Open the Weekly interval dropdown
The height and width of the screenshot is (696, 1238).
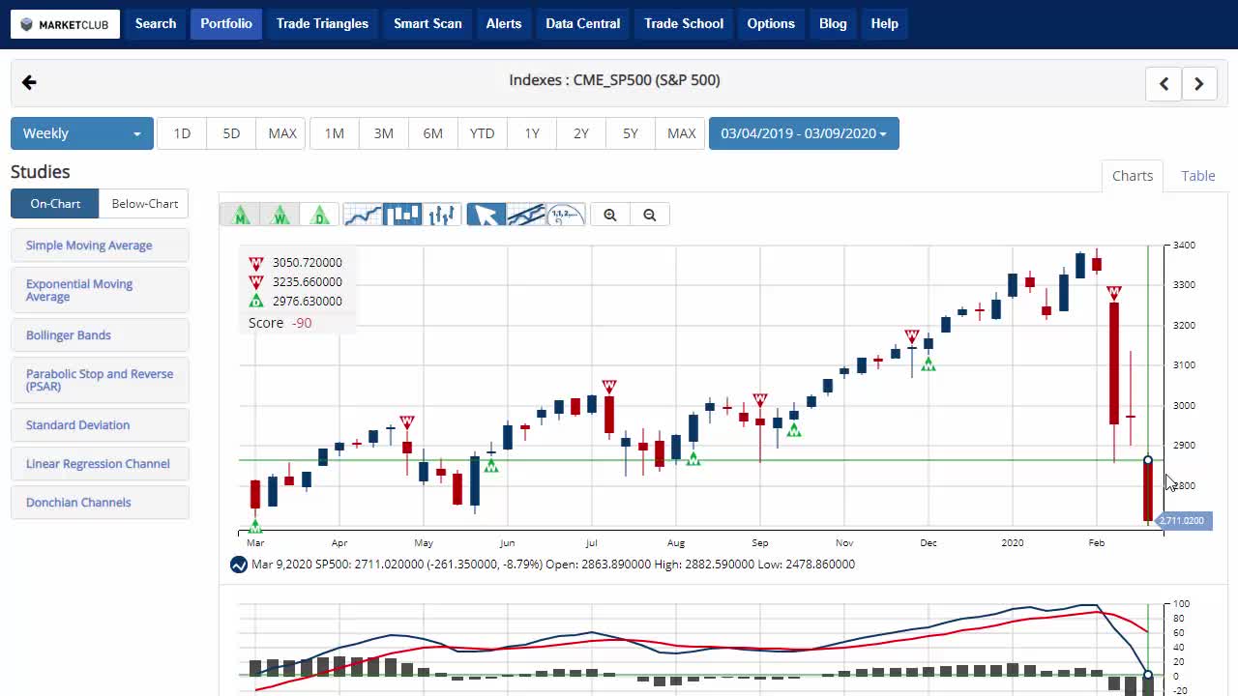82,133
